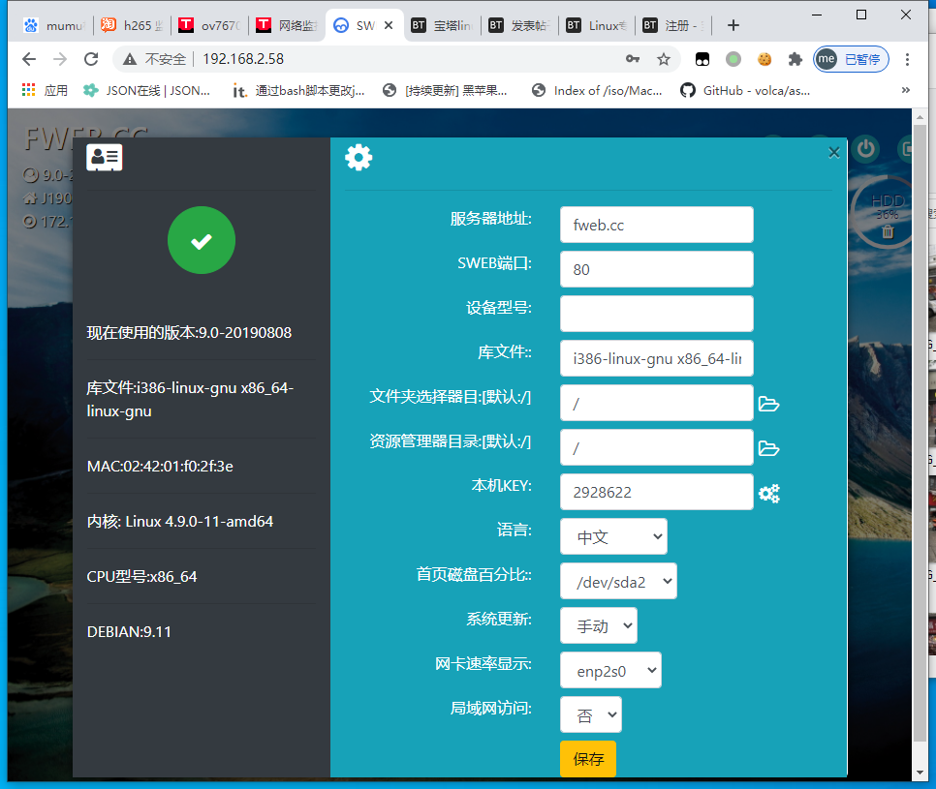Close the active SW tab
The width and height of the screenshot is (936, 789).
click(389, 25)
